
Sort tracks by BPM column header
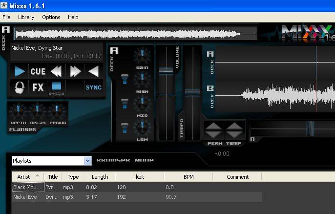point(188,177)
